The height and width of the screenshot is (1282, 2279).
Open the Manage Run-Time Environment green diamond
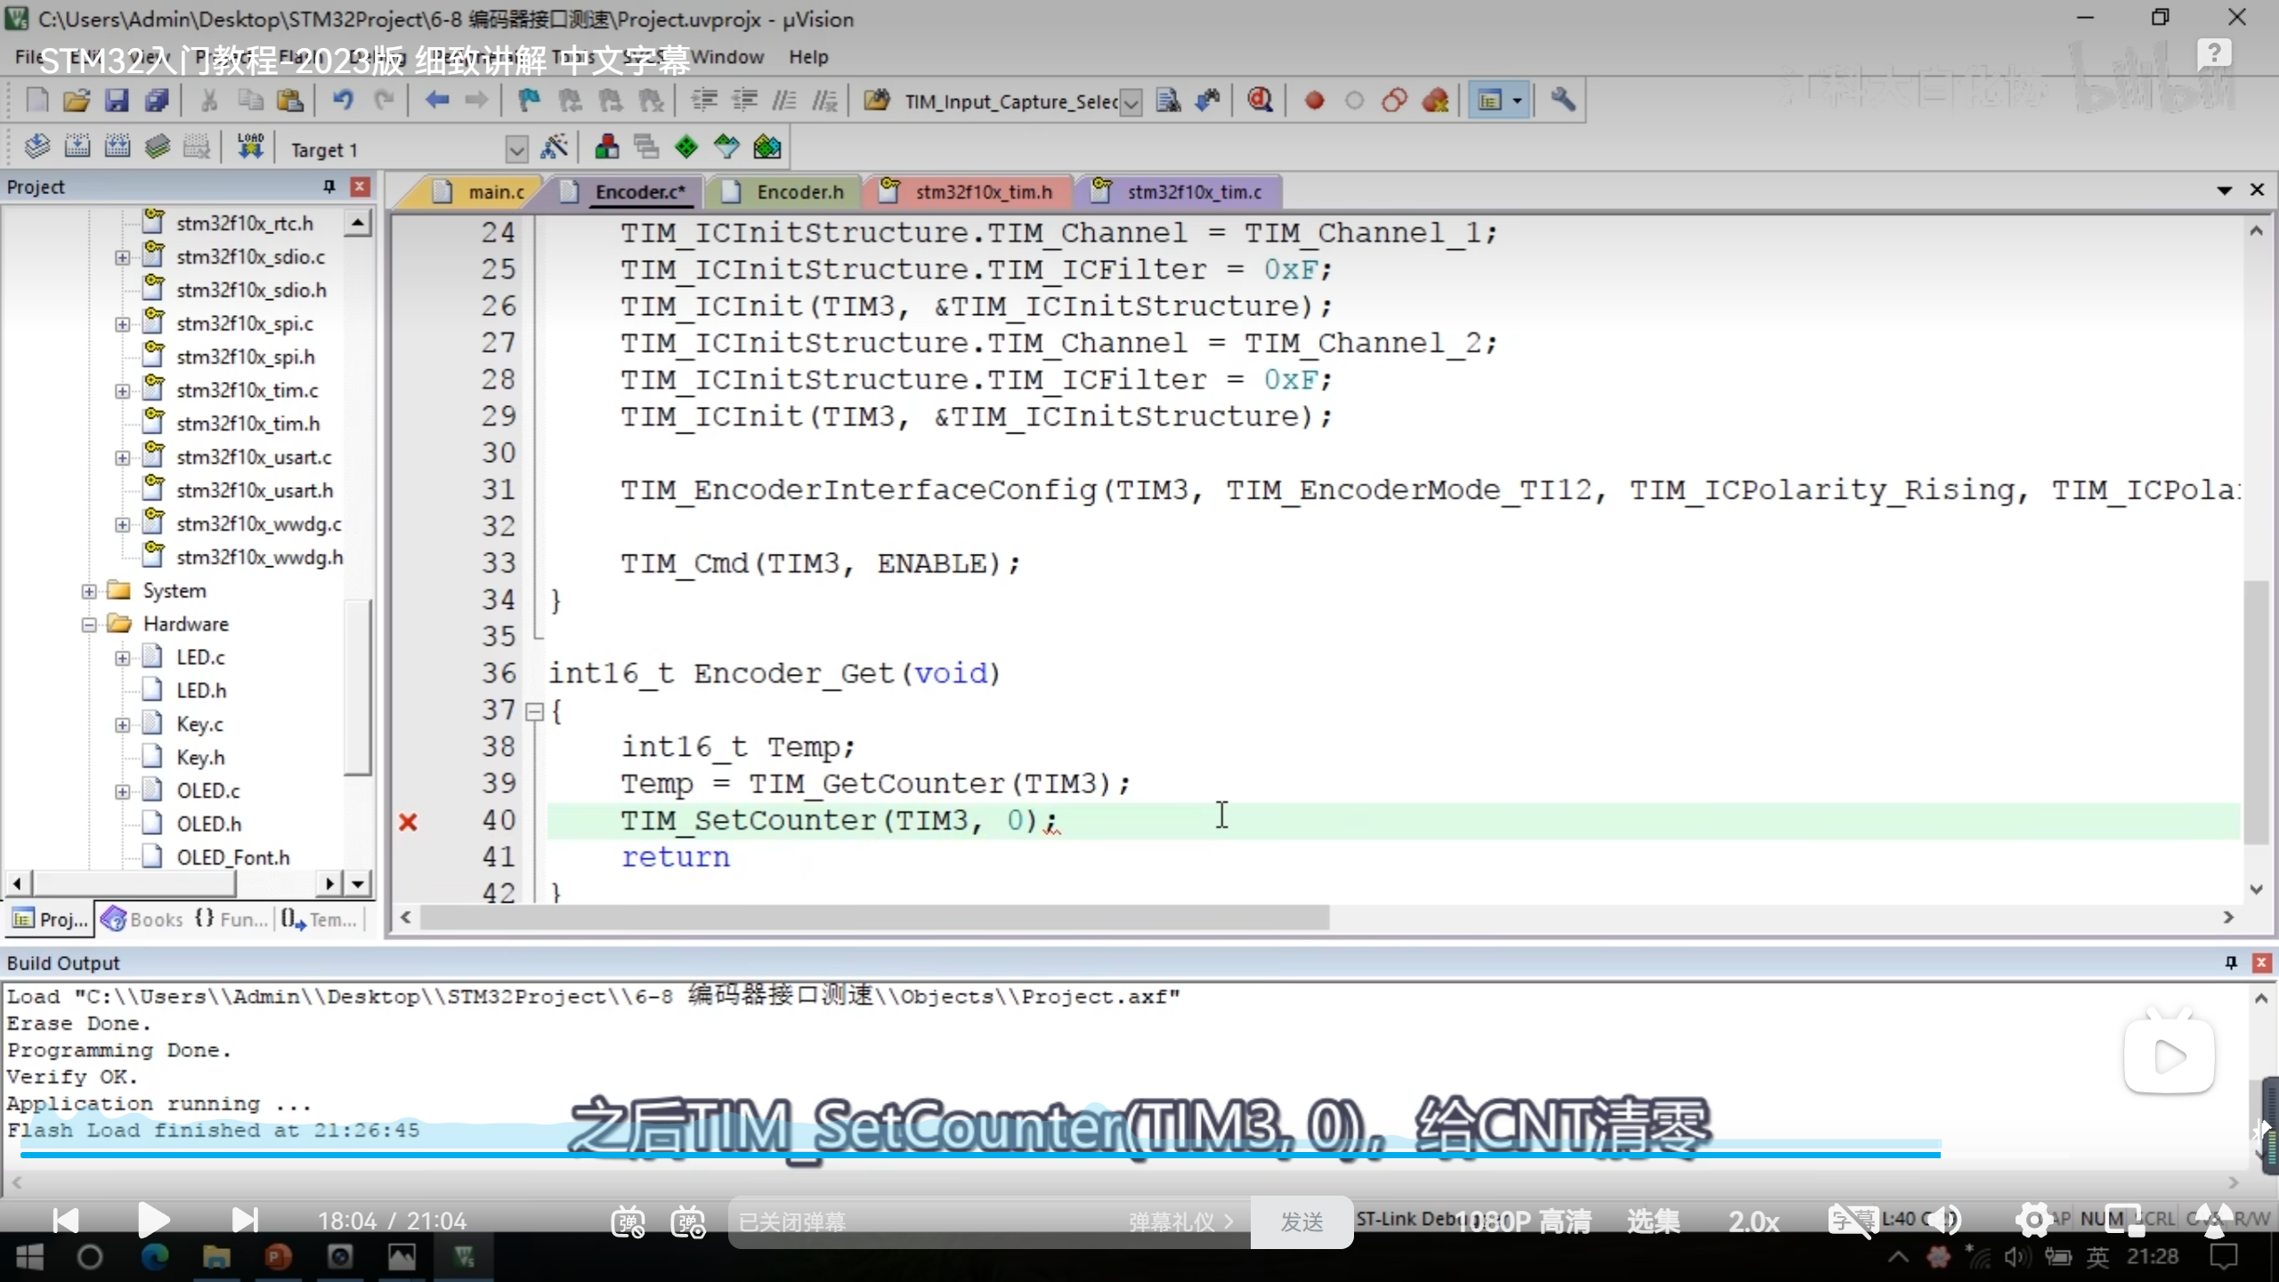[x=686, y=147]
